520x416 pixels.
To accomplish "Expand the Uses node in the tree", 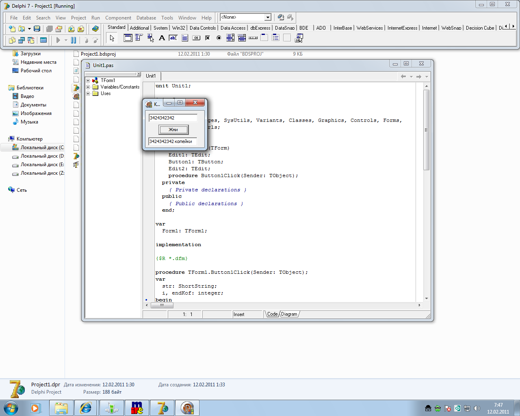I will pyautogui.click(x=88, y=93).
